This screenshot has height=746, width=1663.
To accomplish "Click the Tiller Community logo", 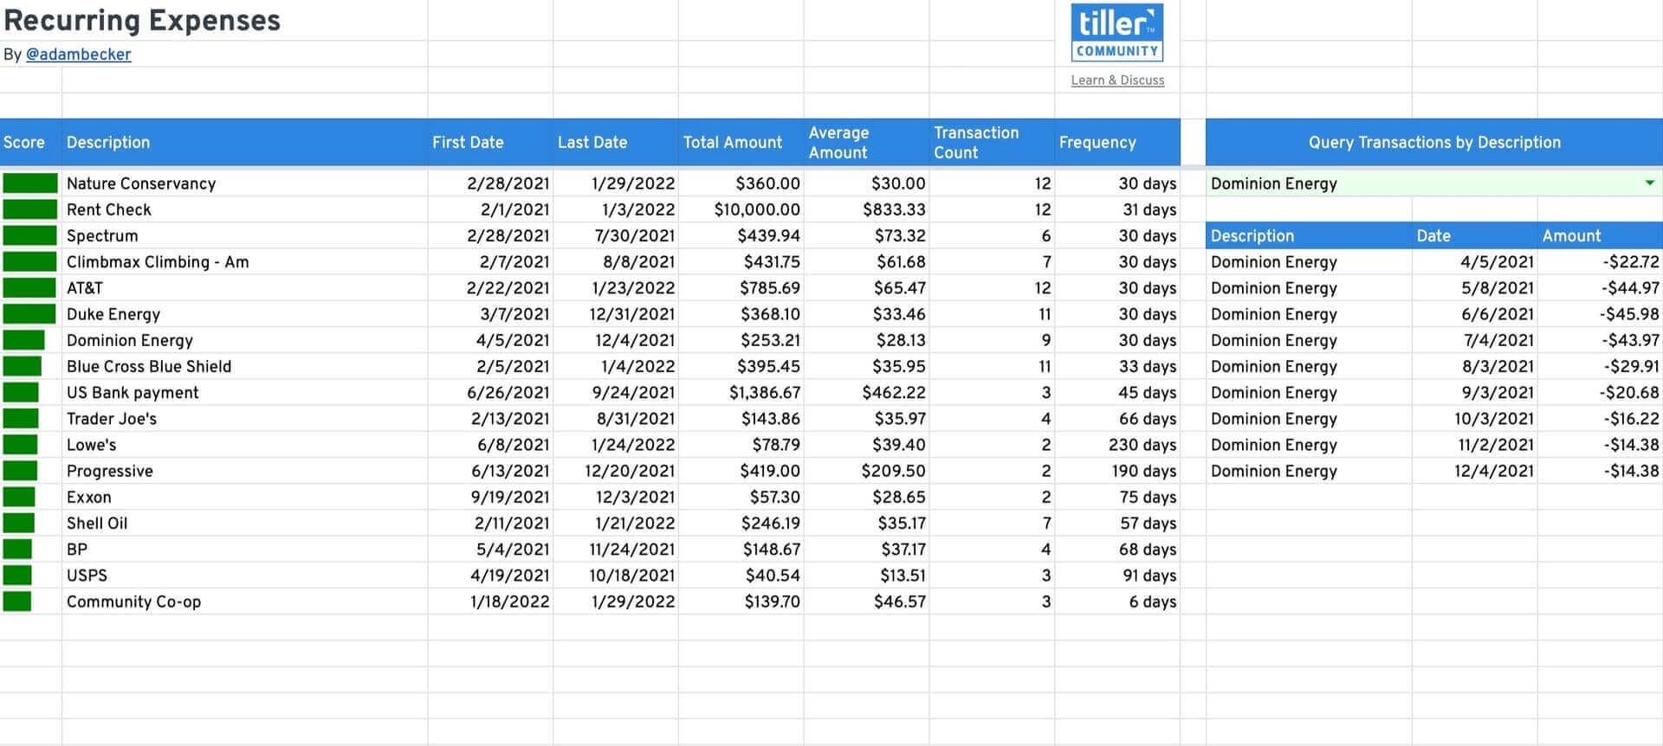I will tap(1116, 33).
